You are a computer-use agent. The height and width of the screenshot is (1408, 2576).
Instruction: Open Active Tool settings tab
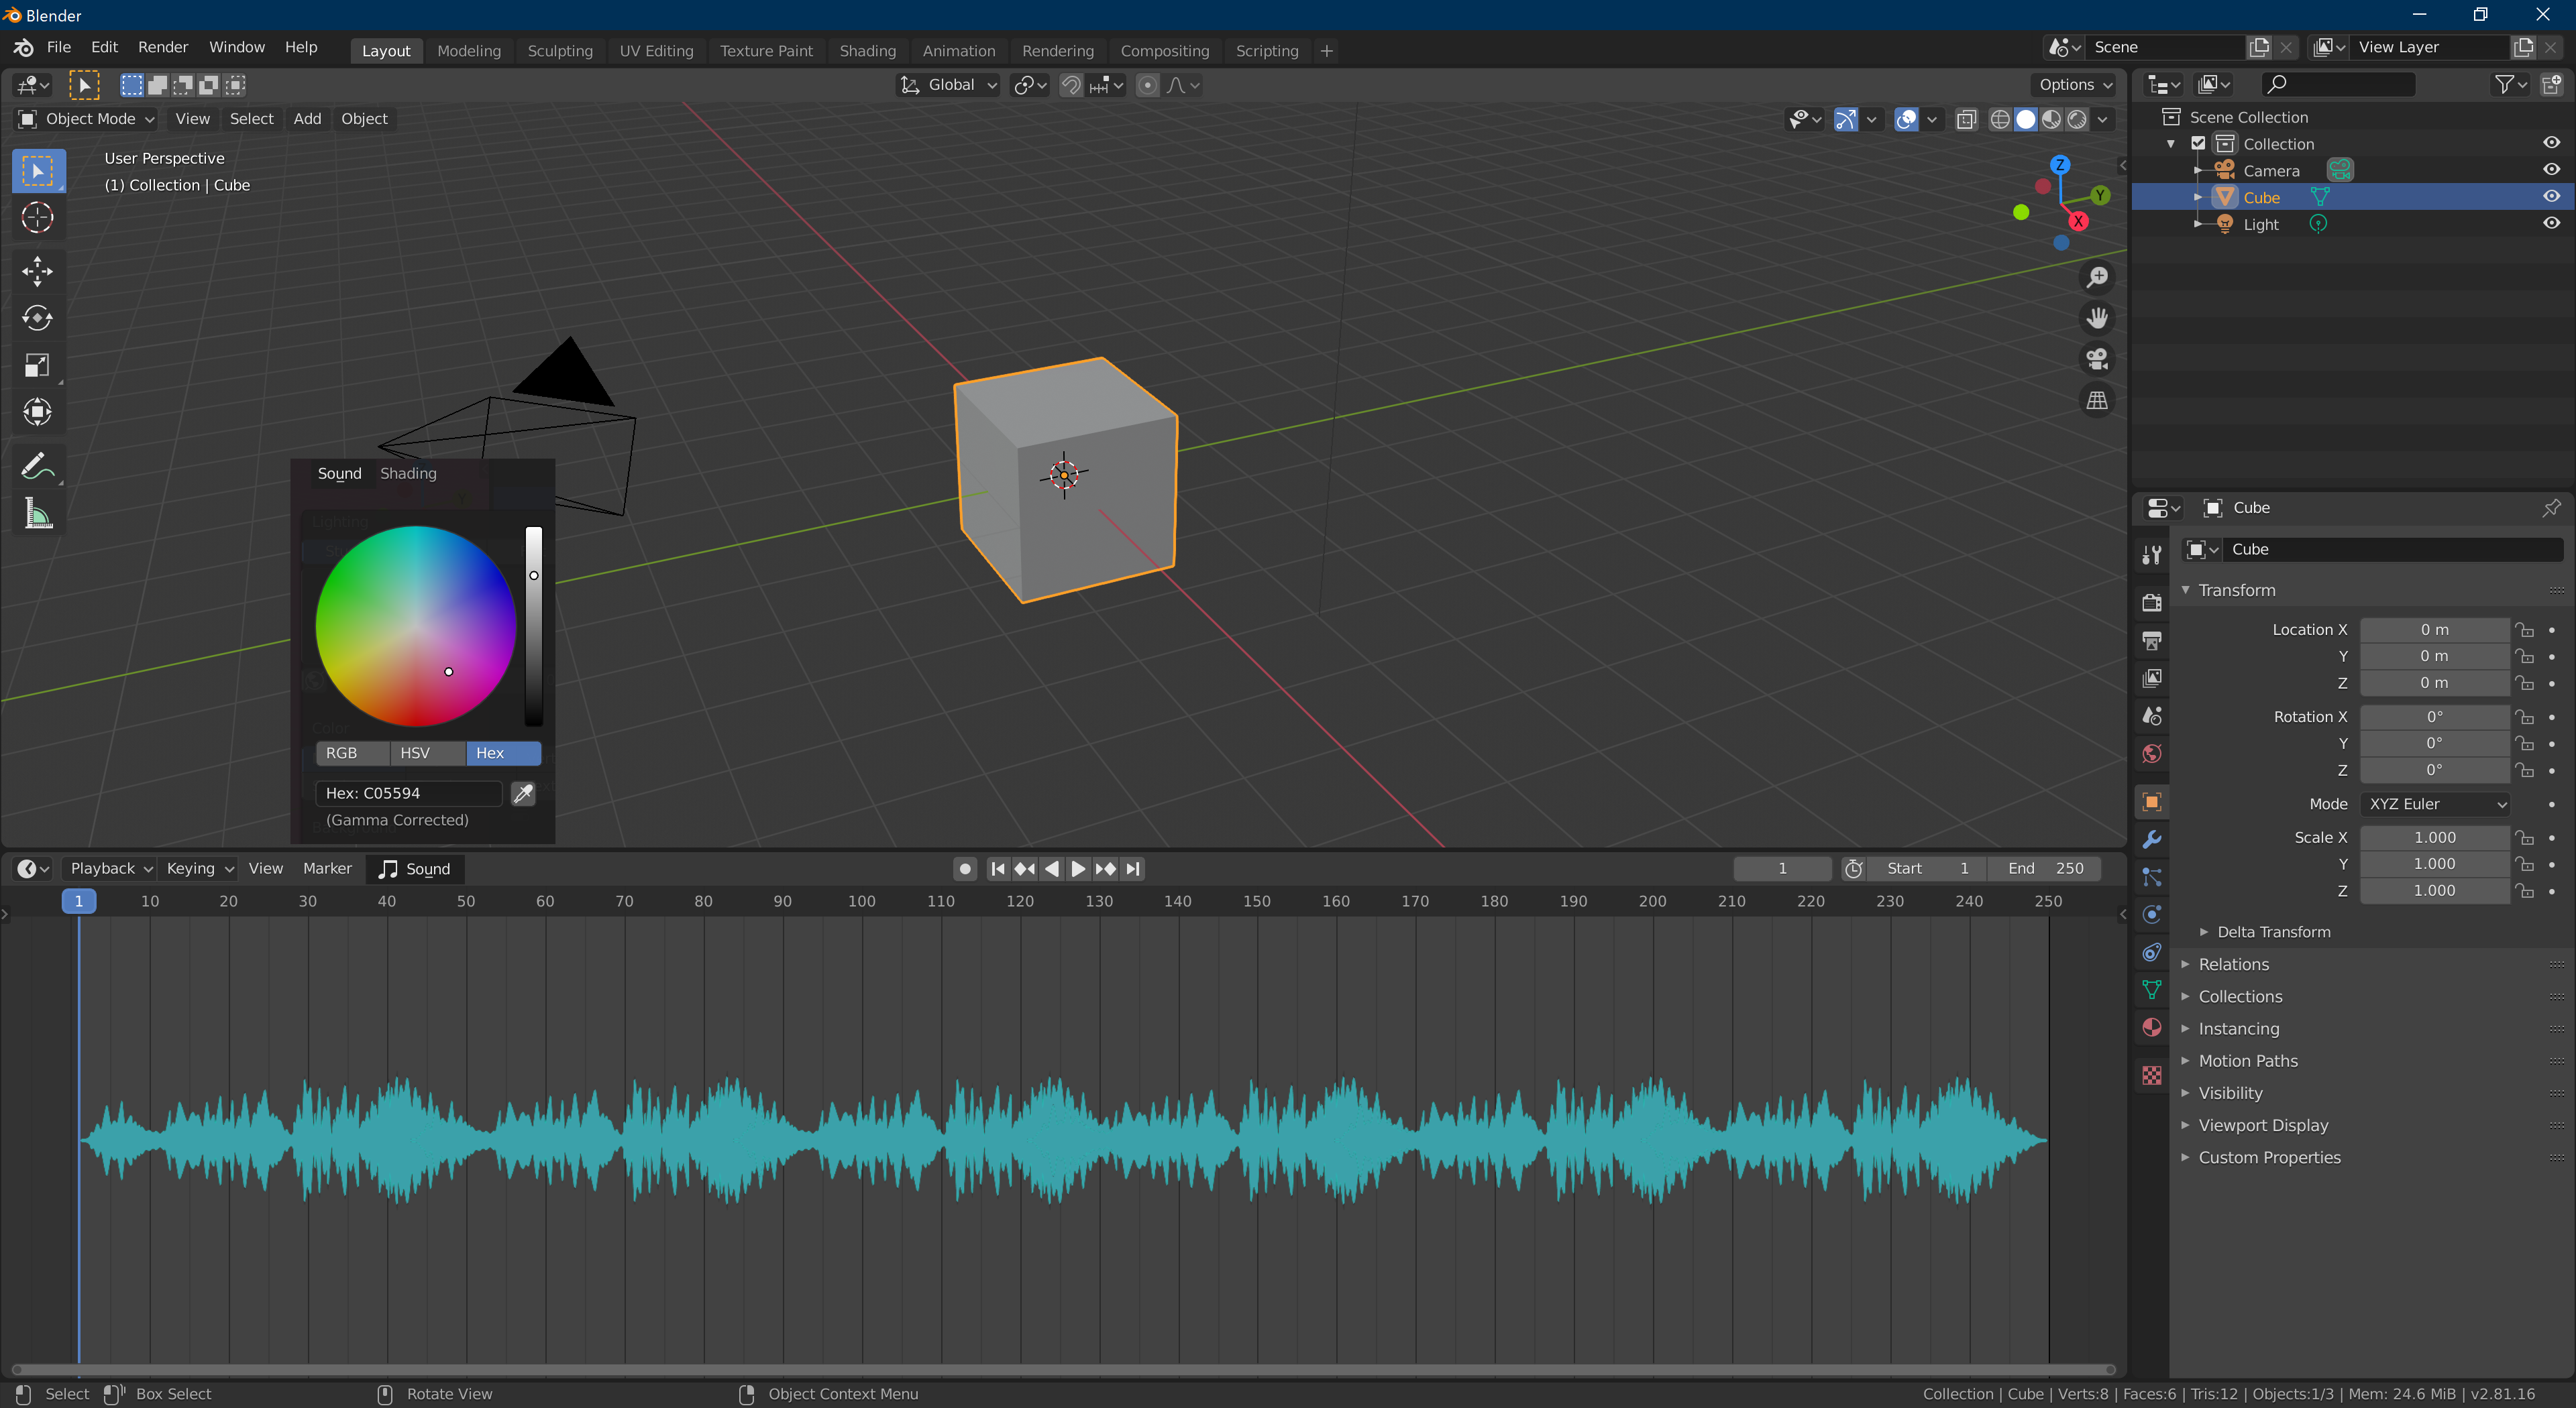(2152, 556)
